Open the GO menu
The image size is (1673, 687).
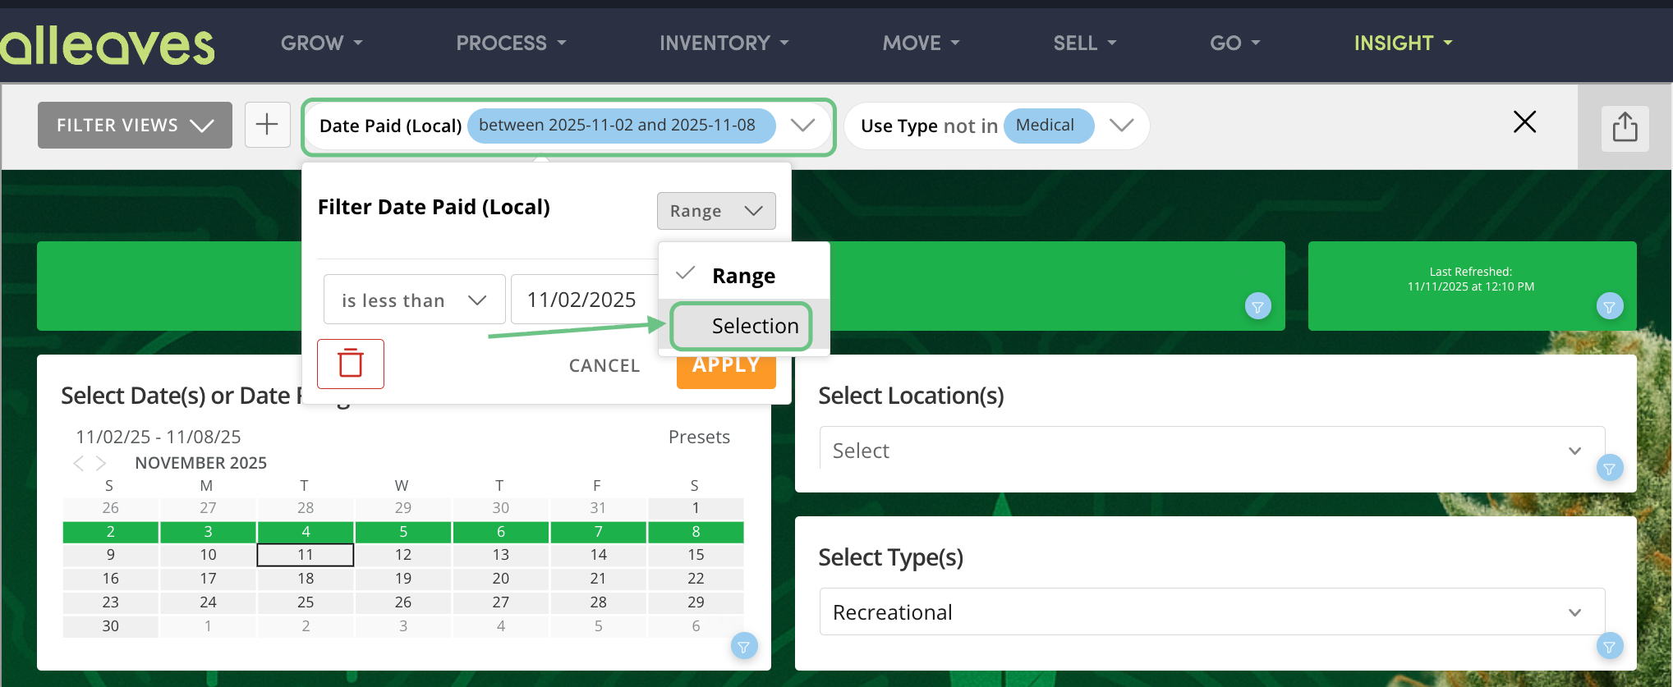[x=1234, y=43]
